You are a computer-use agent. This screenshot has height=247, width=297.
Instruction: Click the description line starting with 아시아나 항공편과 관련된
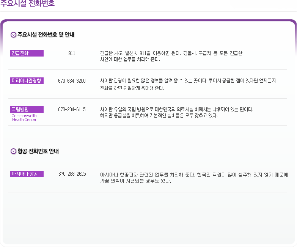(x=193, y=175)
